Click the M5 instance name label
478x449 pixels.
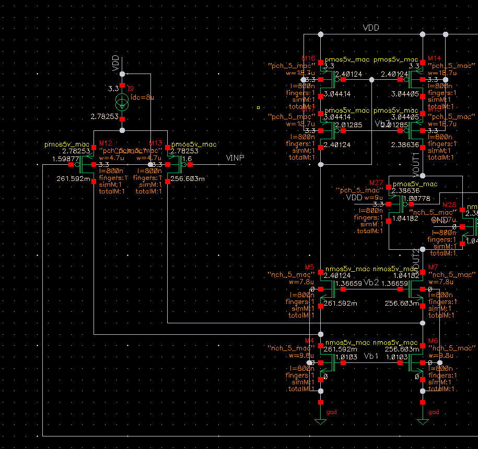(309, 268)
